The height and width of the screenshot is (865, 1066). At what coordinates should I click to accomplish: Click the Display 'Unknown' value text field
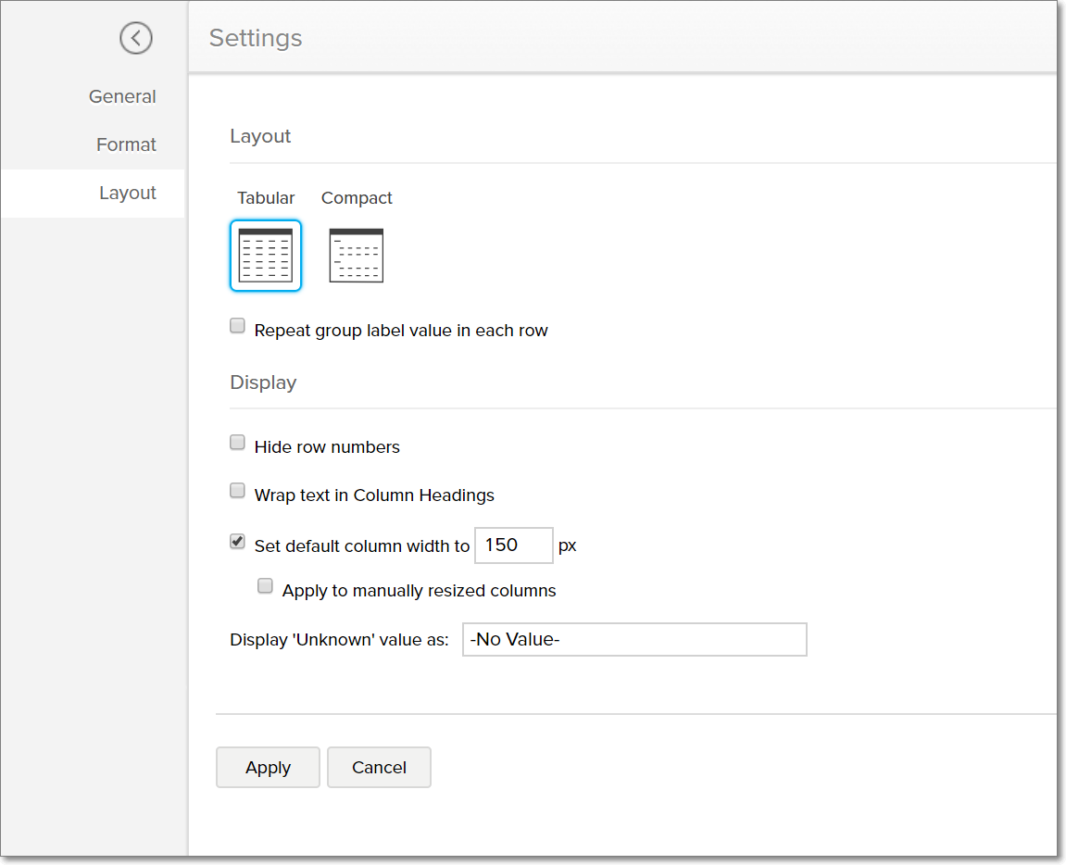click(x=634, y=639)
